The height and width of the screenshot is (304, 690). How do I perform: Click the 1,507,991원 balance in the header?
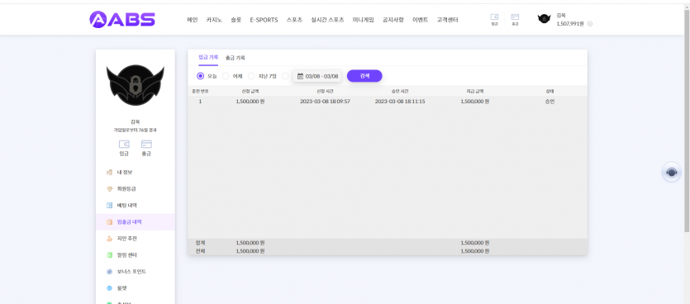click(x=570, y=24)
